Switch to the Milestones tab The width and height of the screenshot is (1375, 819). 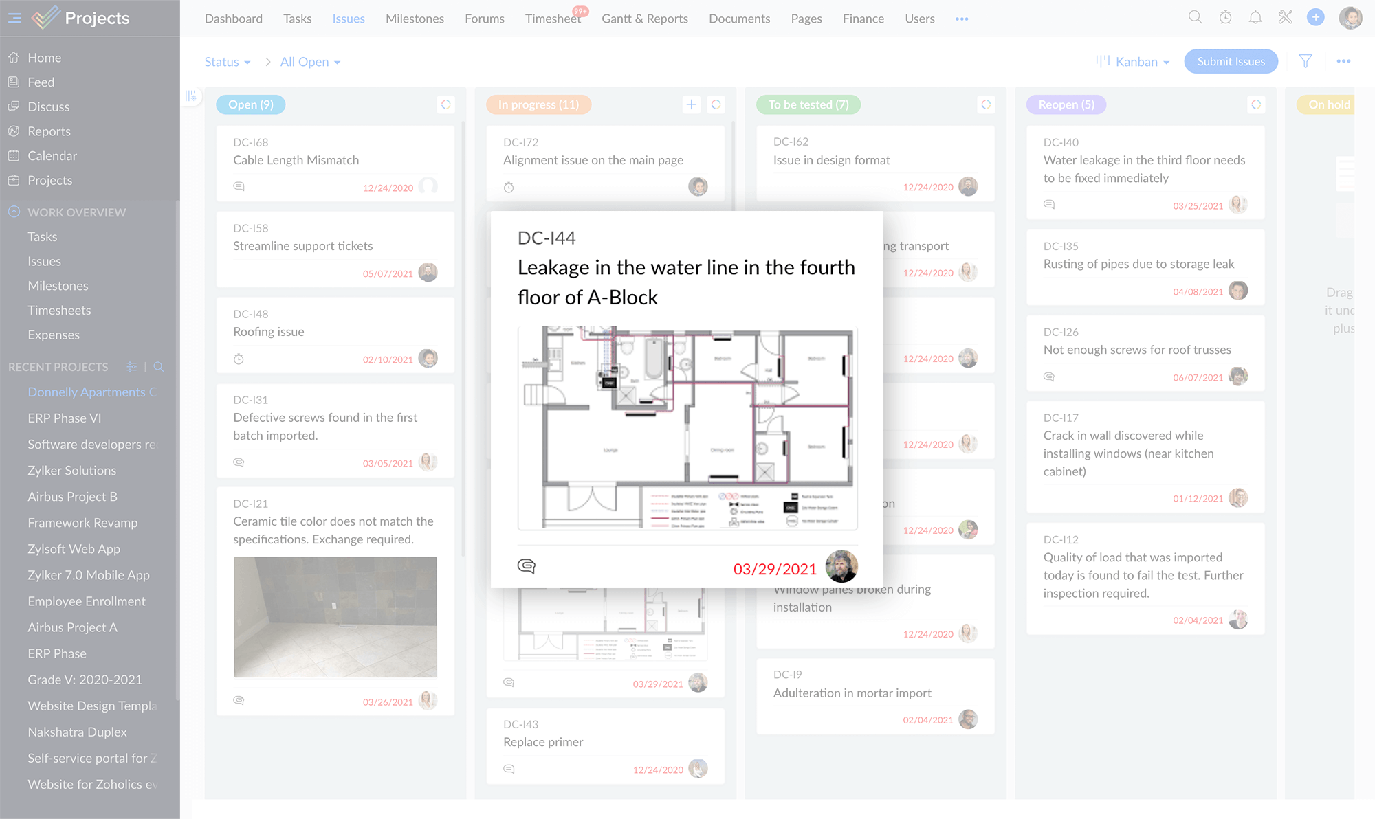coord(415,19)
